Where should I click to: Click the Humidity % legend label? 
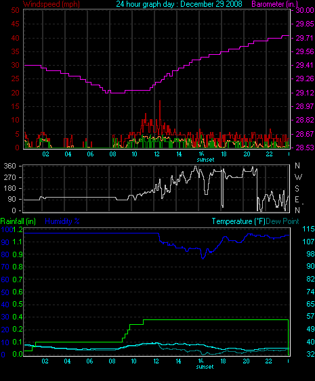click(62, 221)
